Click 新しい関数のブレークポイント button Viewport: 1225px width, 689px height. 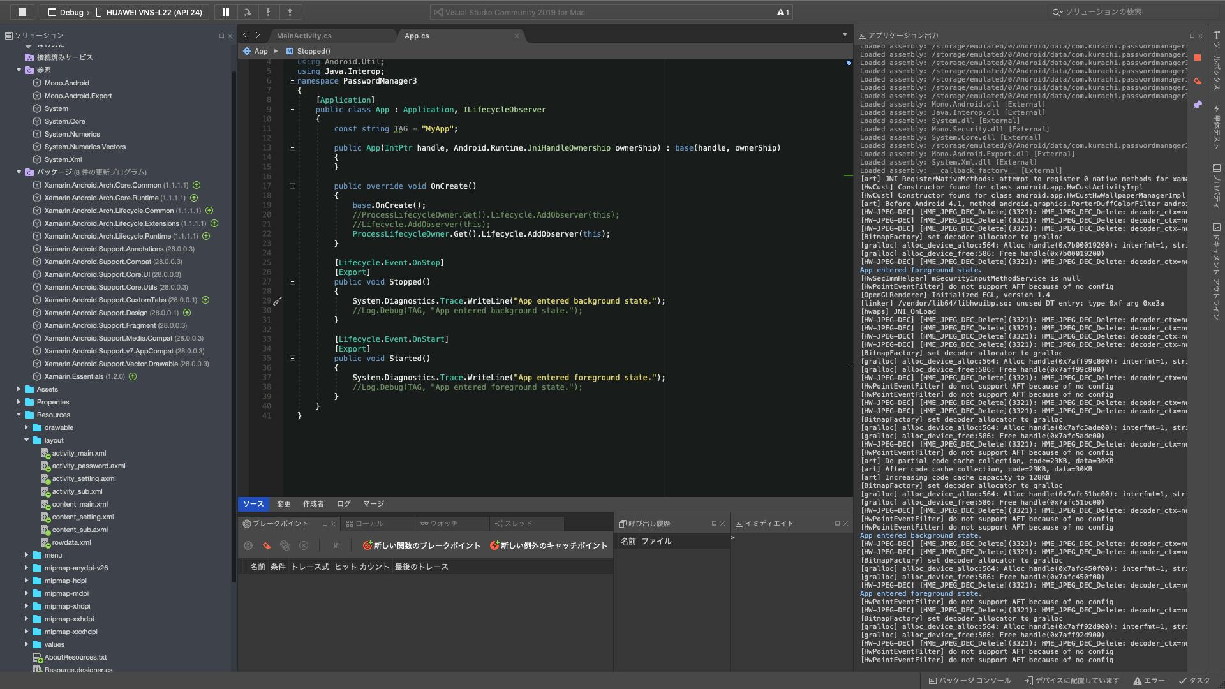point(421,545)
